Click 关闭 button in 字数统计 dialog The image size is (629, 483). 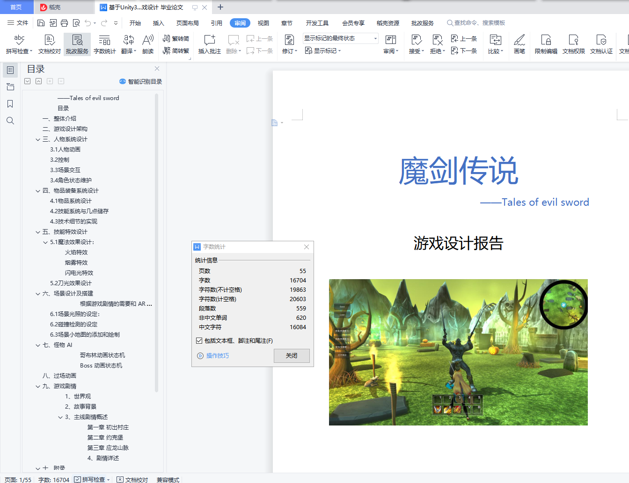click(292, 356)
